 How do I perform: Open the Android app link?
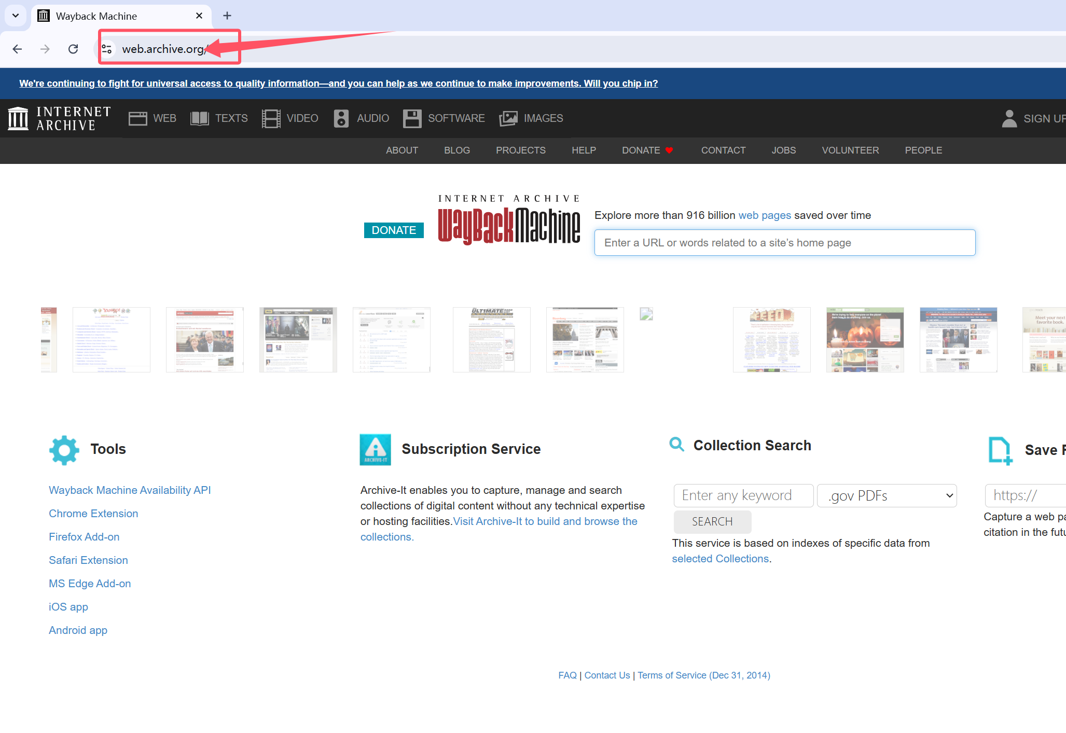(78, 630)
